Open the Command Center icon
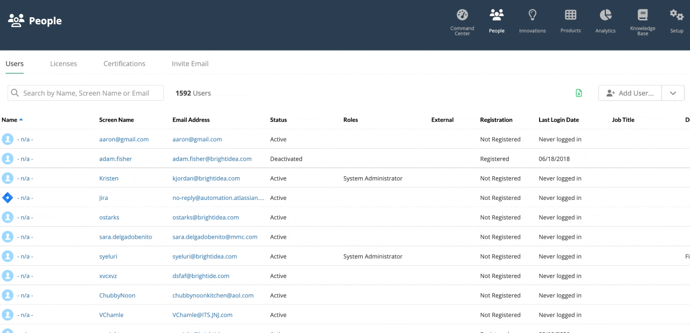 point(462,15)
